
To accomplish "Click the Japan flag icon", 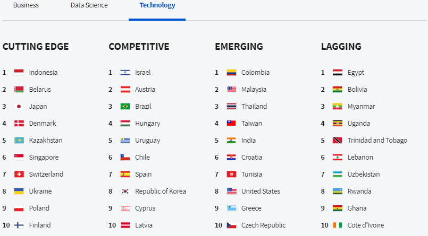I will pos(19,107).
